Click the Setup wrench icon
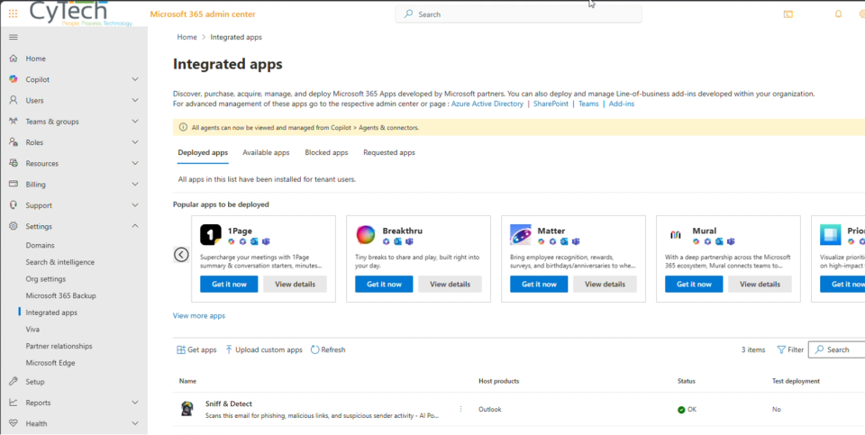Screen dimensions: 865x435 tap(14, 382)
